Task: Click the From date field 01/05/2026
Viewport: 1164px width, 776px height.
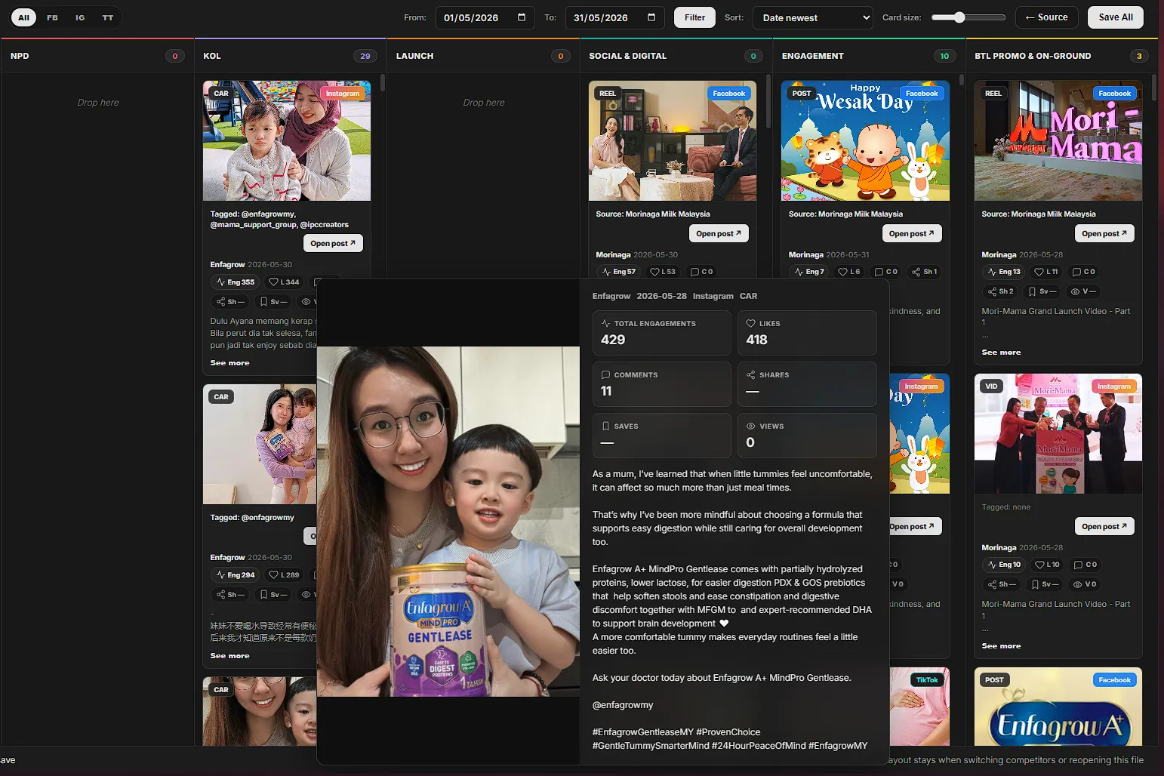Action: (x=485, y=17)
